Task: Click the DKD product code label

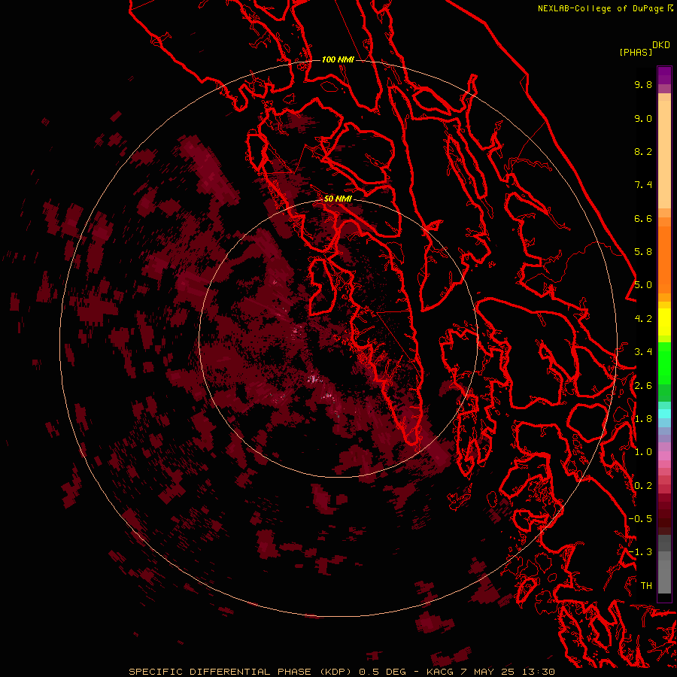Action: click(661, 45)
